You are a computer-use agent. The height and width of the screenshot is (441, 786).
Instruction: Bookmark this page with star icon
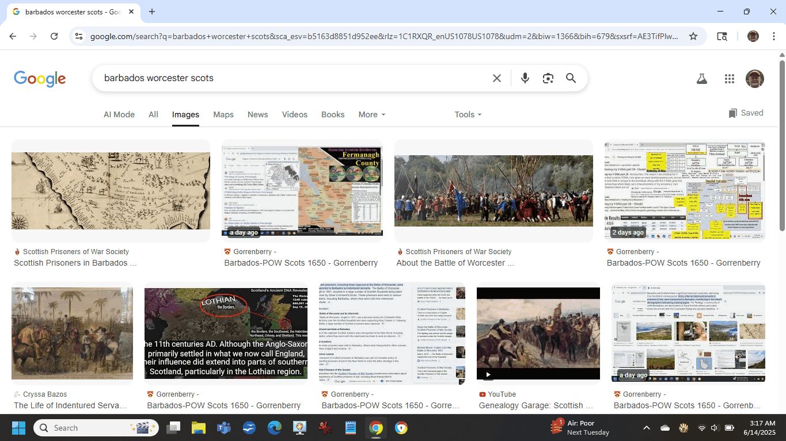[x=693, y=36]
